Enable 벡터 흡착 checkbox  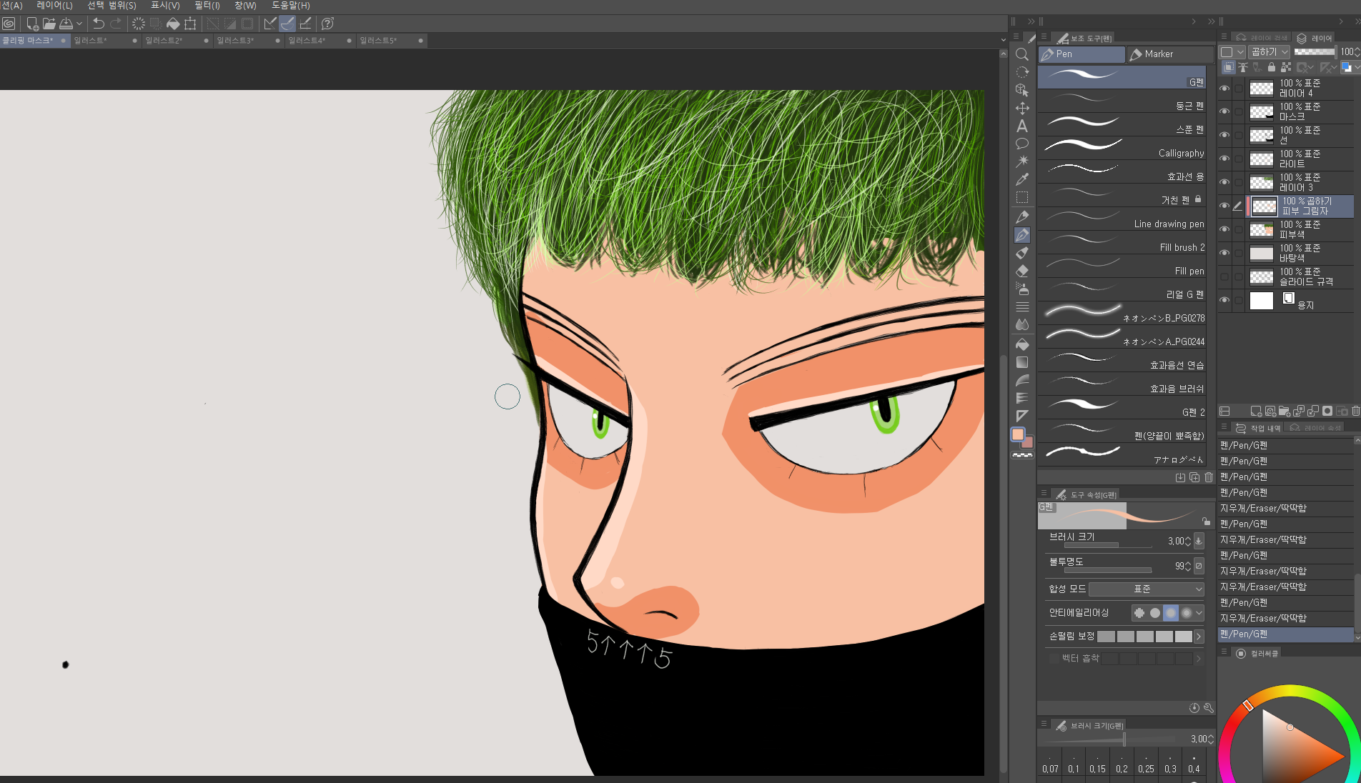pos(1054,658)
